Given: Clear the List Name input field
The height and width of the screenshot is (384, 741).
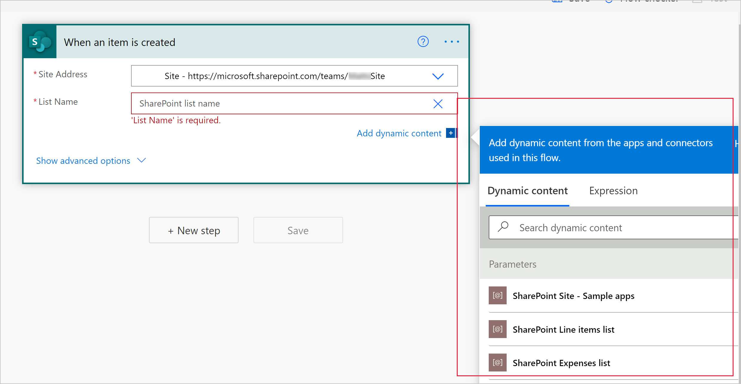Looking at the screenshot, I should pyautogui.click(x=438, y=103).
